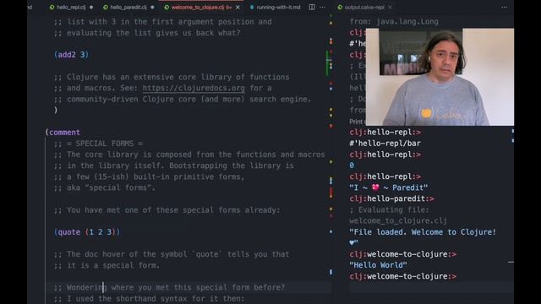Open the running-with-it.md tab
The width and height of the screenshot is (541, 304).
(278, 8)
